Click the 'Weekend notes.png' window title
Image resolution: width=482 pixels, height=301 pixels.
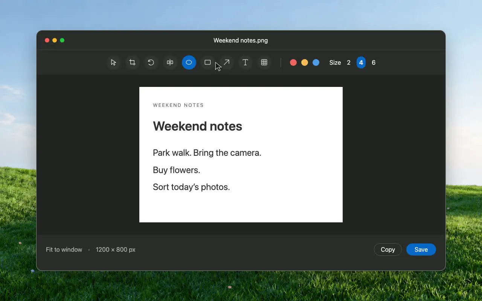(241, 40)
